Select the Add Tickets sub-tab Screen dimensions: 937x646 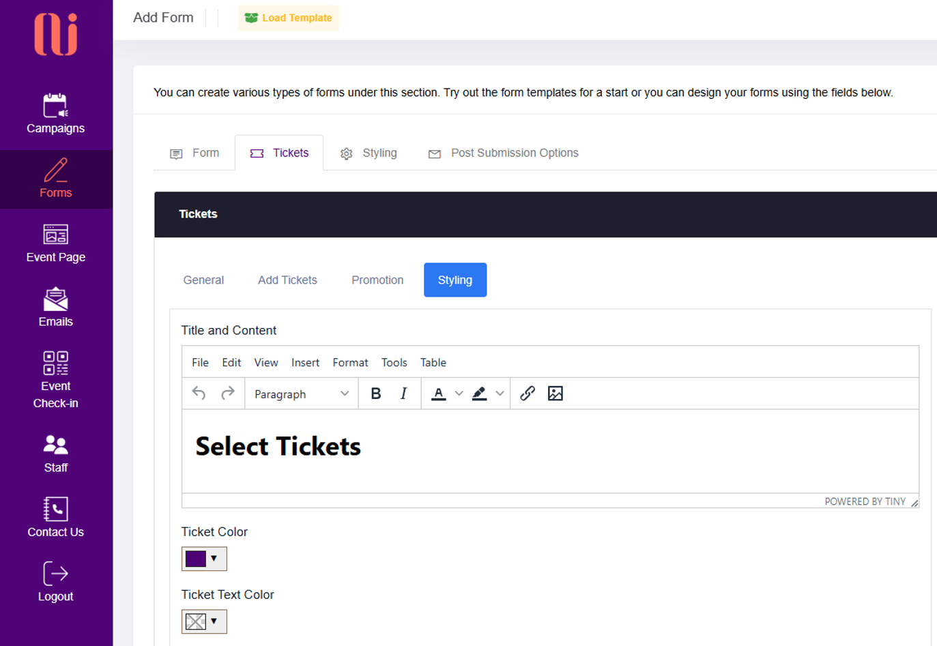pyautogui.click(x=287, y=280)
